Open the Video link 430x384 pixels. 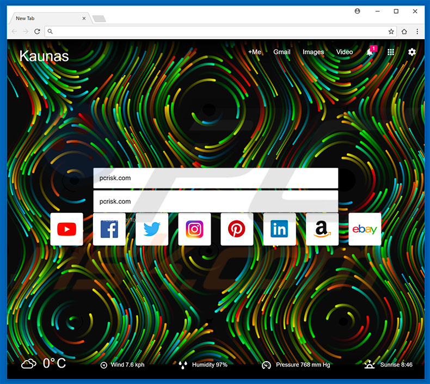(345, 52)
